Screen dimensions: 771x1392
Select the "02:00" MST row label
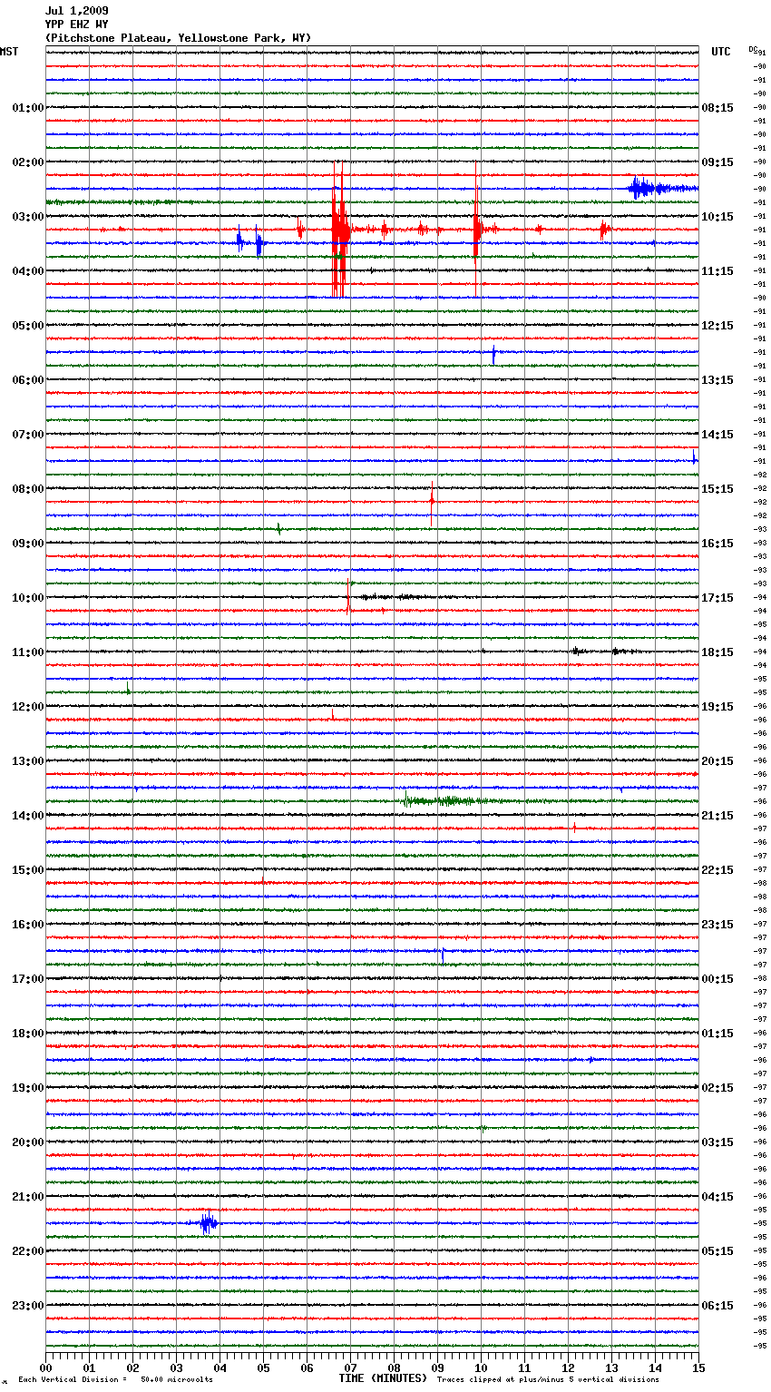pyautogui.click(x=28, y=162)
